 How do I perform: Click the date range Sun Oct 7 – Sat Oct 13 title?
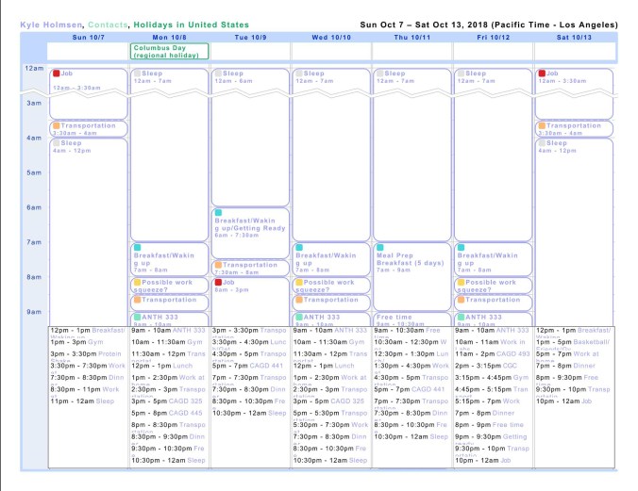click(489, 25)
